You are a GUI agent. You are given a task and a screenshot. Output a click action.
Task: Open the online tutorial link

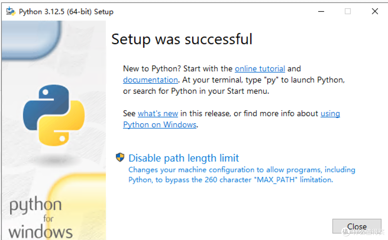coord(260,69)
